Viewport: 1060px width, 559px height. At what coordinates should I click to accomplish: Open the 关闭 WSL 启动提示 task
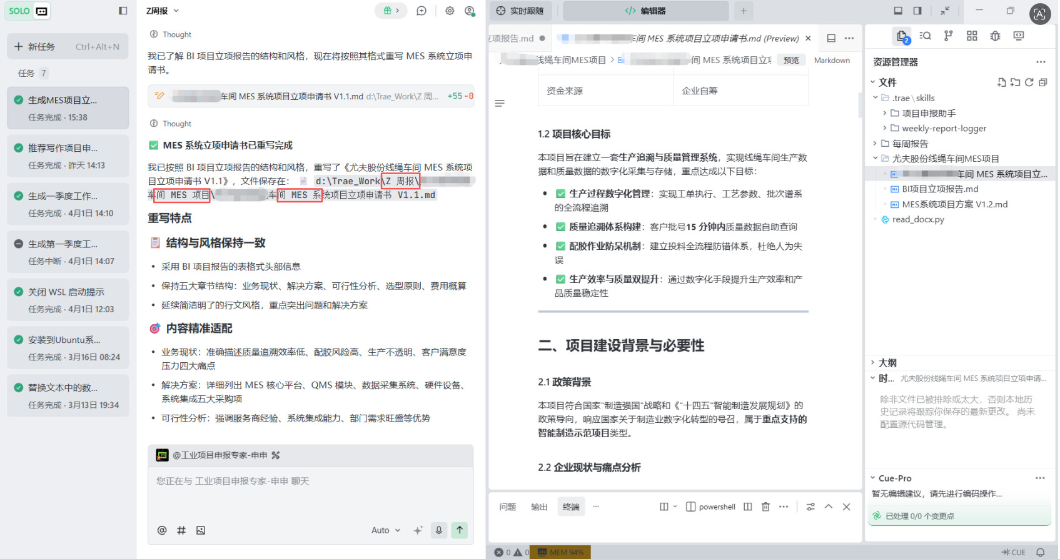tap(68, 300)
